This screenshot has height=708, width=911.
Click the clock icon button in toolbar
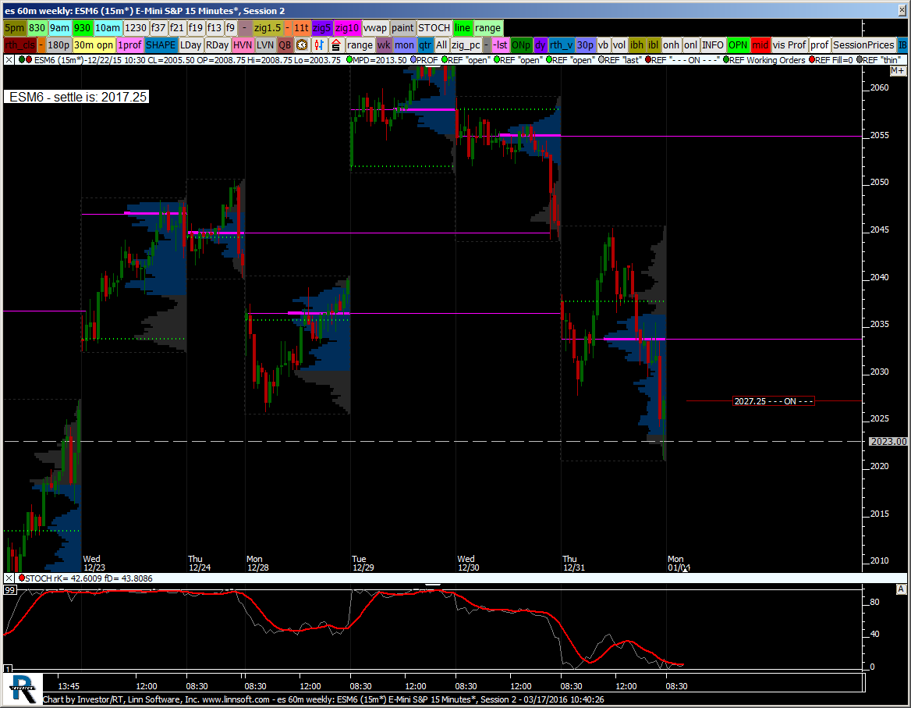(x=302, y=45)
